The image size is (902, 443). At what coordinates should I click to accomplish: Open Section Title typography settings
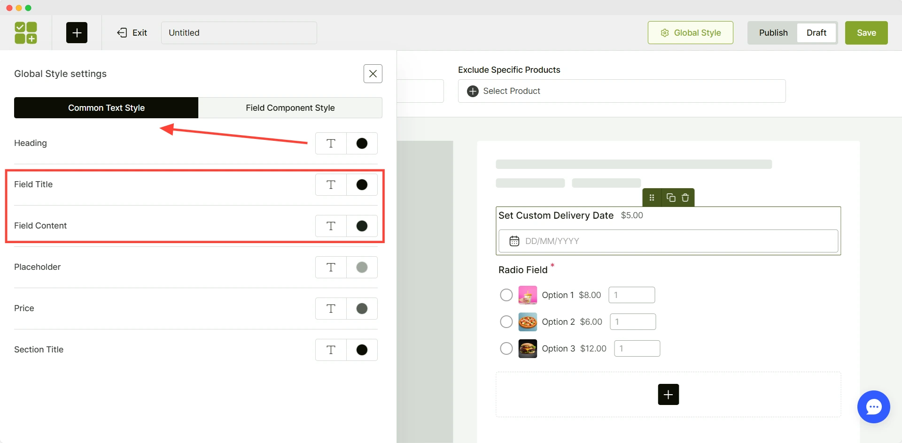point(331,350)
